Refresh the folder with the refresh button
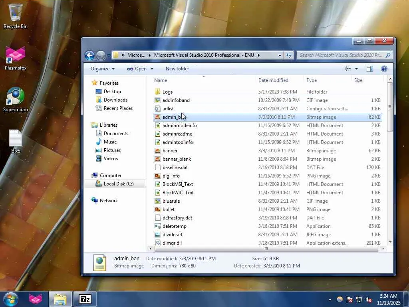This screenshot has width=409, height=307. click(x=289, y=55)
